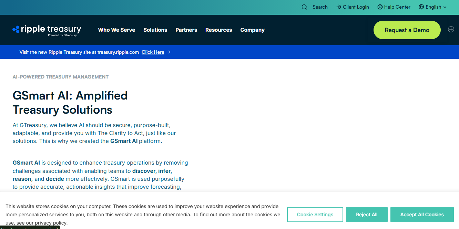Viewport: 459px width, 229px height.
Task: Click the Help Center lifebuoy icon
Action: pyautogui.click(x=380, y=7)
